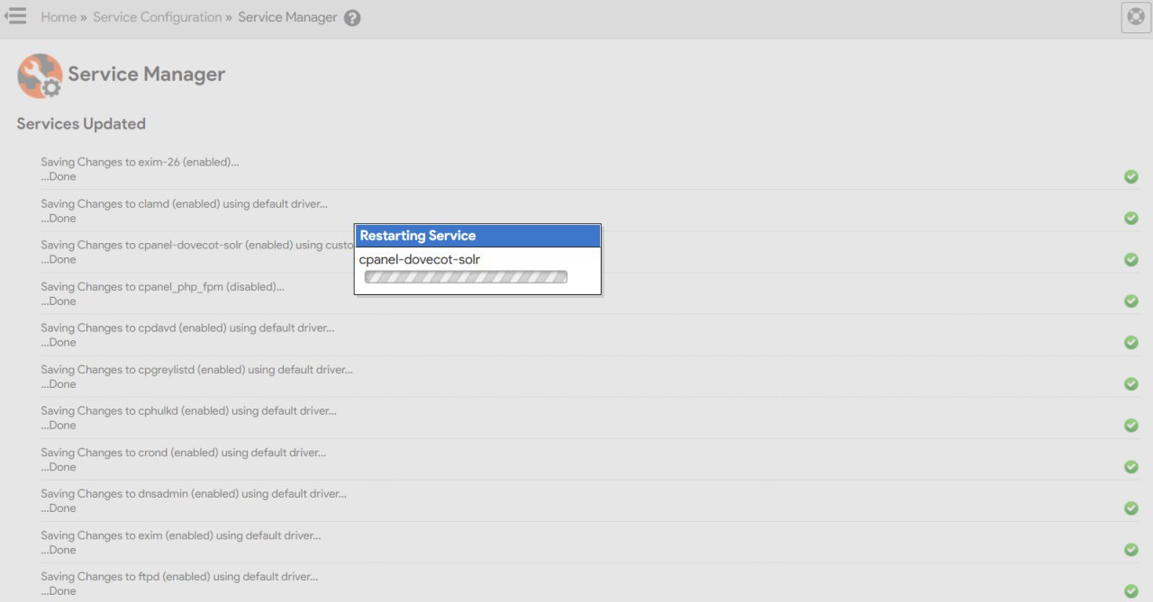Go to Home breadcrumb link
Screen dimensions: 1153x602
pos(59,17)
